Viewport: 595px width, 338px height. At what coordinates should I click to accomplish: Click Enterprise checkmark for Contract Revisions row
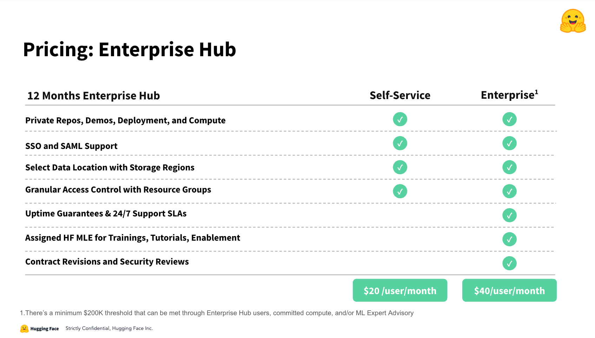[x=509, y=263]
